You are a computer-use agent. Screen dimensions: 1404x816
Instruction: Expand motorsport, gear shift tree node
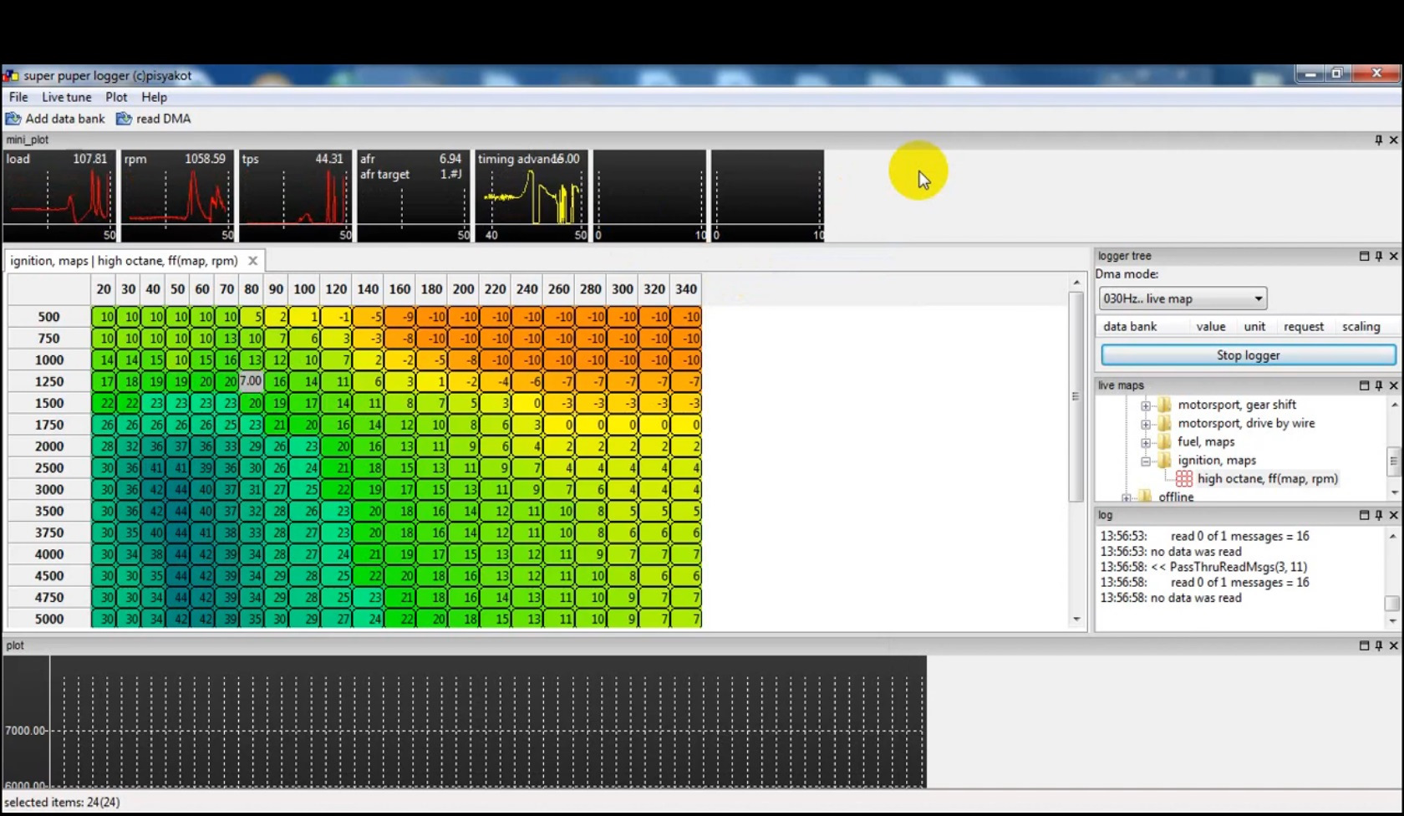pyautogui.click(x=1146, y=405)
